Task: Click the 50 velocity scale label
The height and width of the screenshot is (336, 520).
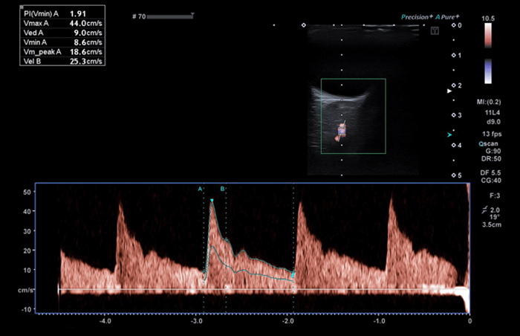Action: (x=27, y=192)
